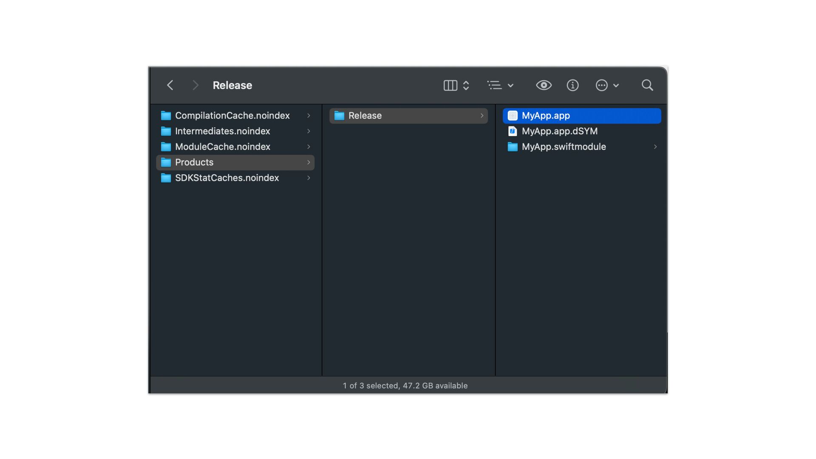Expand MyApp.swiftmodule with its chevron
816x459 pixels.
click(x=655, y=147)
